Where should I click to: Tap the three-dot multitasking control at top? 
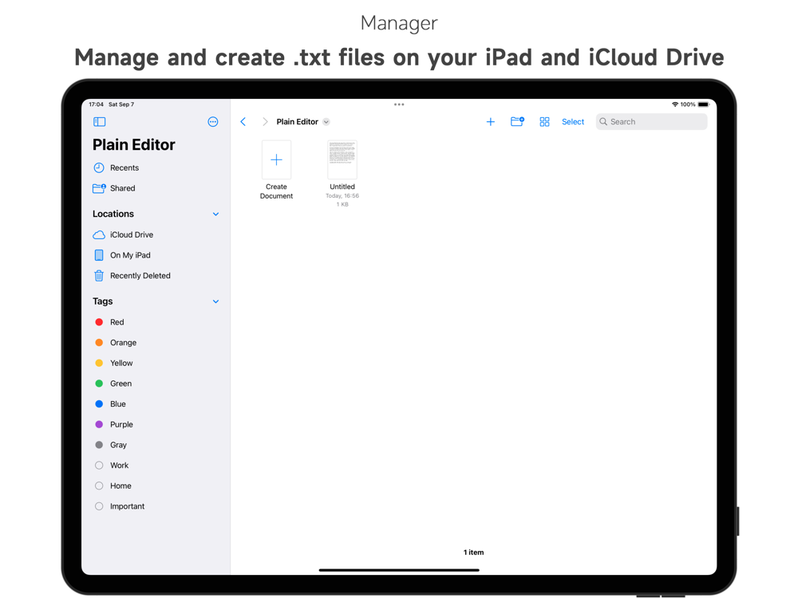[x=399, y=104]
